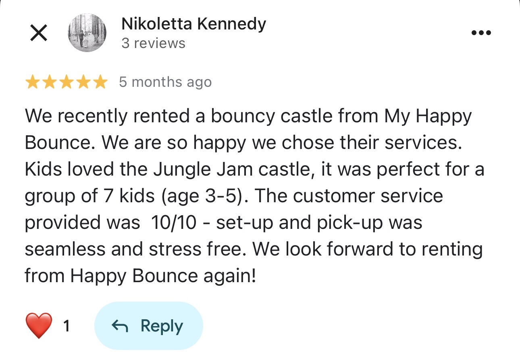Open Nikoletta Kennedy's profile photo
This screenshot has width=520, height=352.
(87, 33)
